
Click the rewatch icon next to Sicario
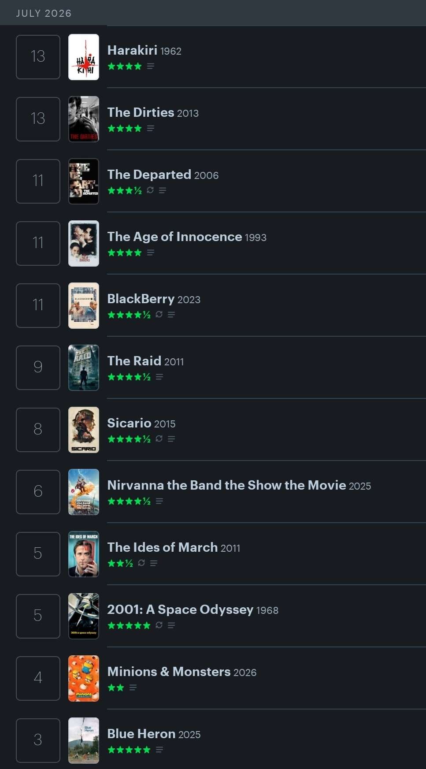[x=159, y=438]
